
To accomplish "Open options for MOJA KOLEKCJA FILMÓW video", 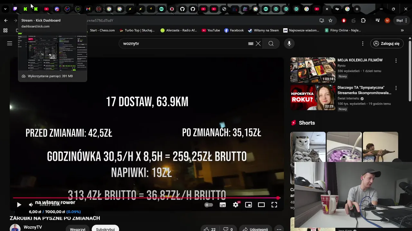I will coord(396,60).
